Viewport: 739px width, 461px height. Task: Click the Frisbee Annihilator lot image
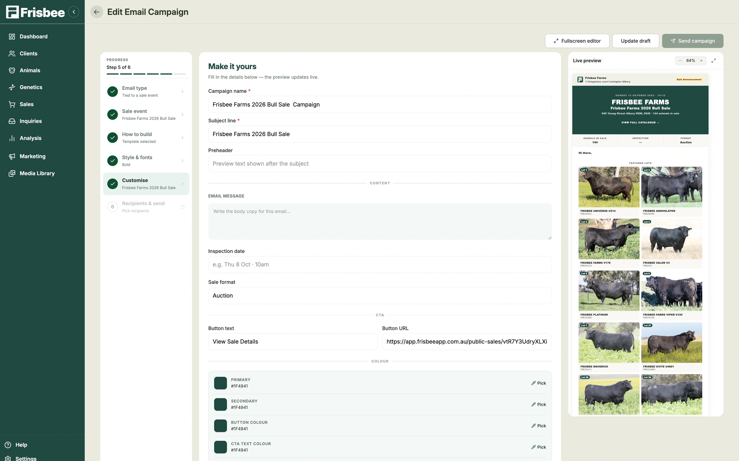[x=672, y=187]
